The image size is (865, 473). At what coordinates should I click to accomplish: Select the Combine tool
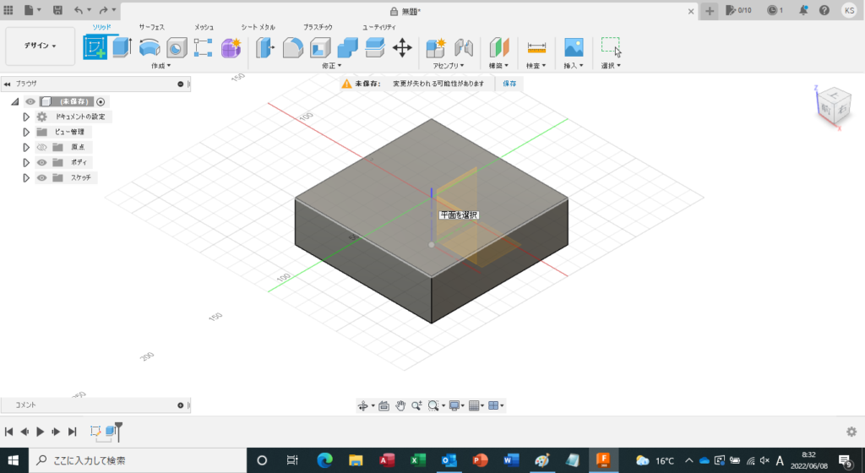347,48
